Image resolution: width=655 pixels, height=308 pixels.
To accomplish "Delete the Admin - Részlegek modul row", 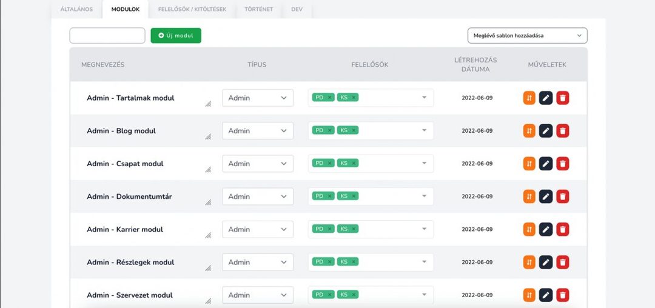I will point(563,262).
